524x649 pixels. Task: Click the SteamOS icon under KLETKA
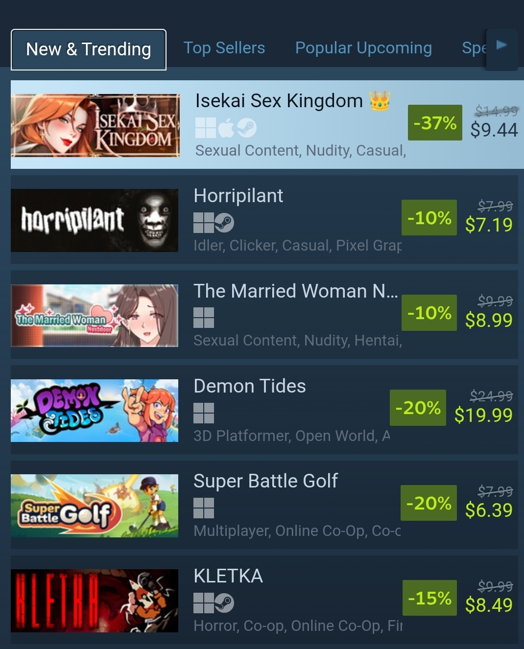pos(224,603)
